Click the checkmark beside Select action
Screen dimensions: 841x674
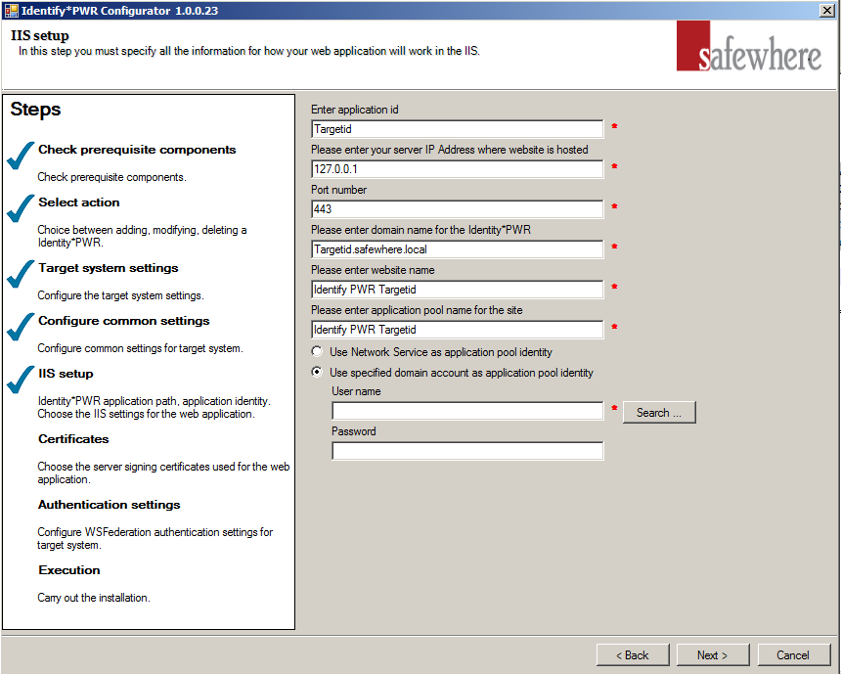click(x=21, y=208)
